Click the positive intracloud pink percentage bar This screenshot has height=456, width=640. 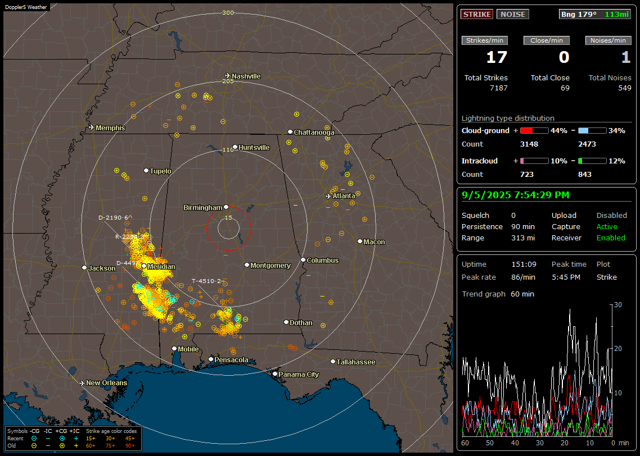534,161
